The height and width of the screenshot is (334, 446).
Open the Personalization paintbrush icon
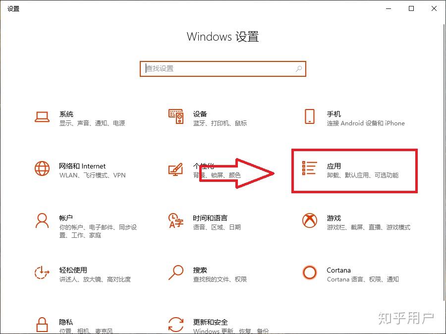click(175, 169)
